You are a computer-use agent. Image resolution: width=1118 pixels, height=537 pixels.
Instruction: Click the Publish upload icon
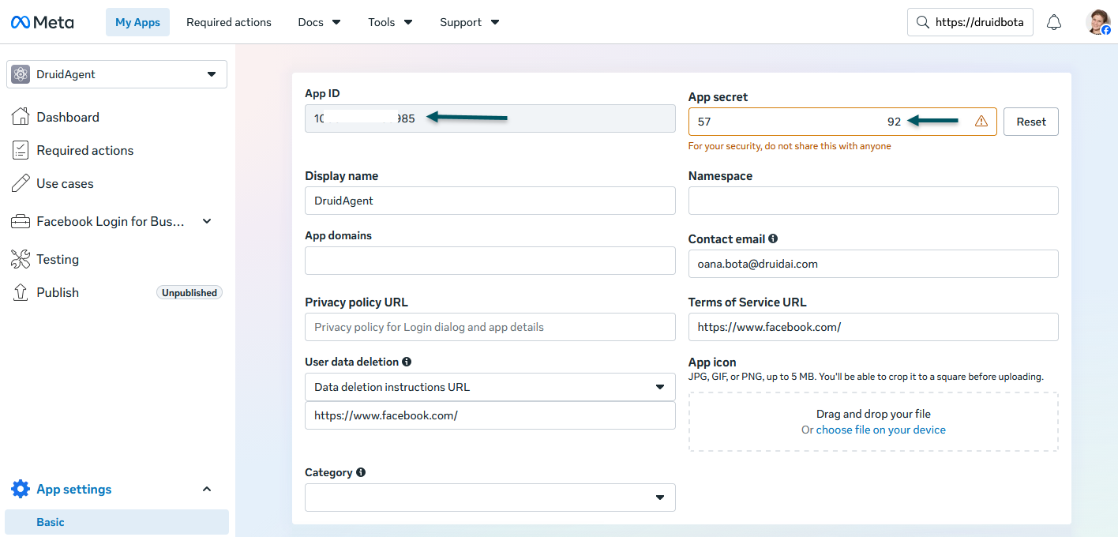tap(21, 292)
